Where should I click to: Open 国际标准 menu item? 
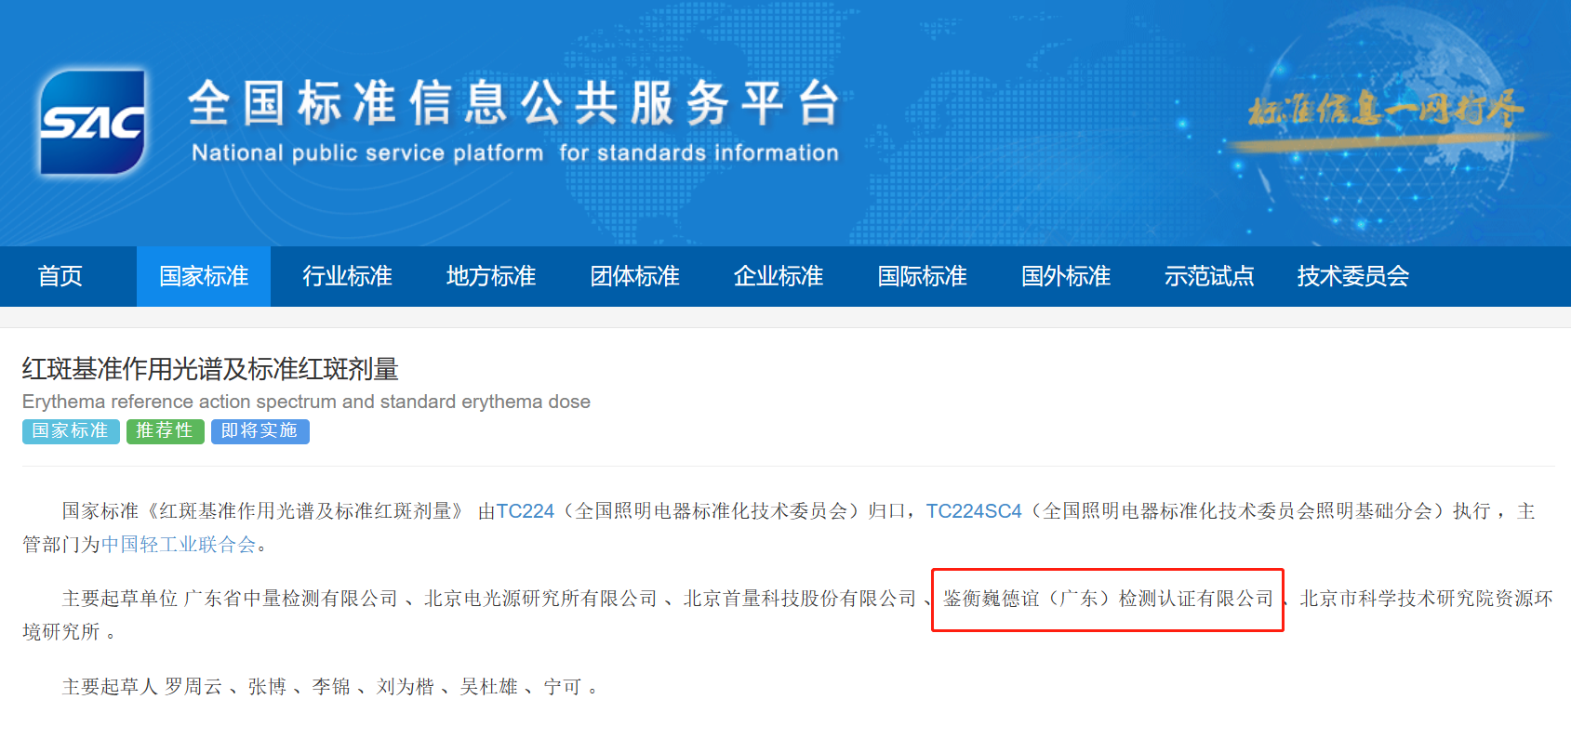(x=922, y=276)
